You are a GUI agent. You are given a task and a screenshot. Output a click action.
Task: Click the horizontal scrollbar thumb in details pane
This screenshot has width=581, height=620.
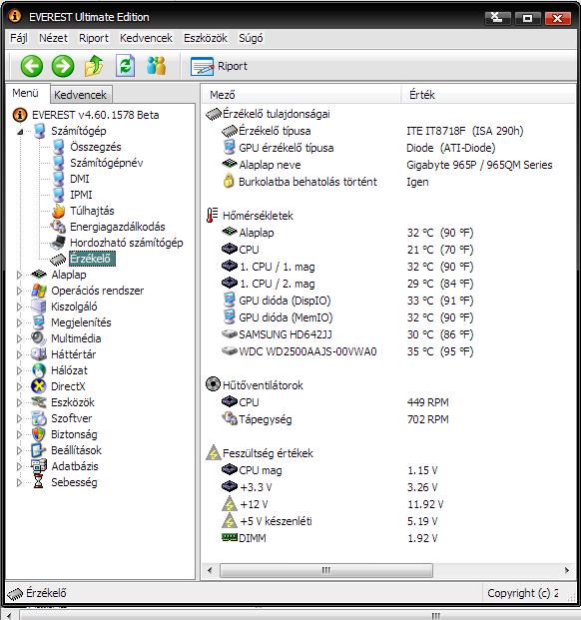point(326,570)
